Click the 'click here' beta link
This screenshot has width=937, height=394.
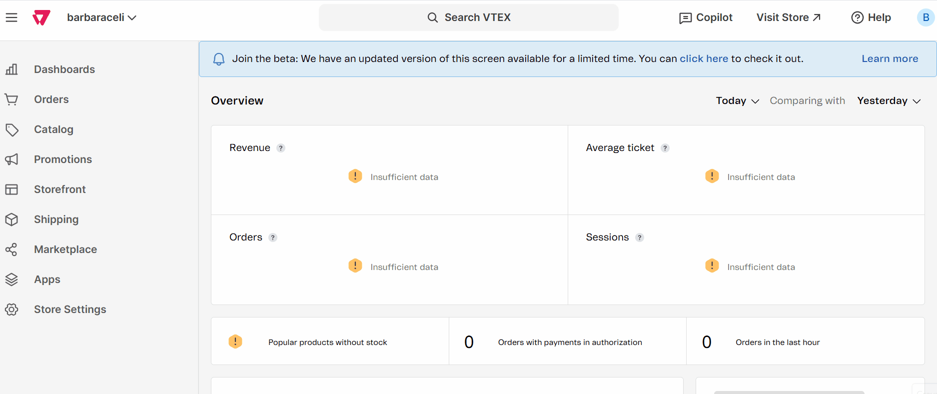[704, 59]
